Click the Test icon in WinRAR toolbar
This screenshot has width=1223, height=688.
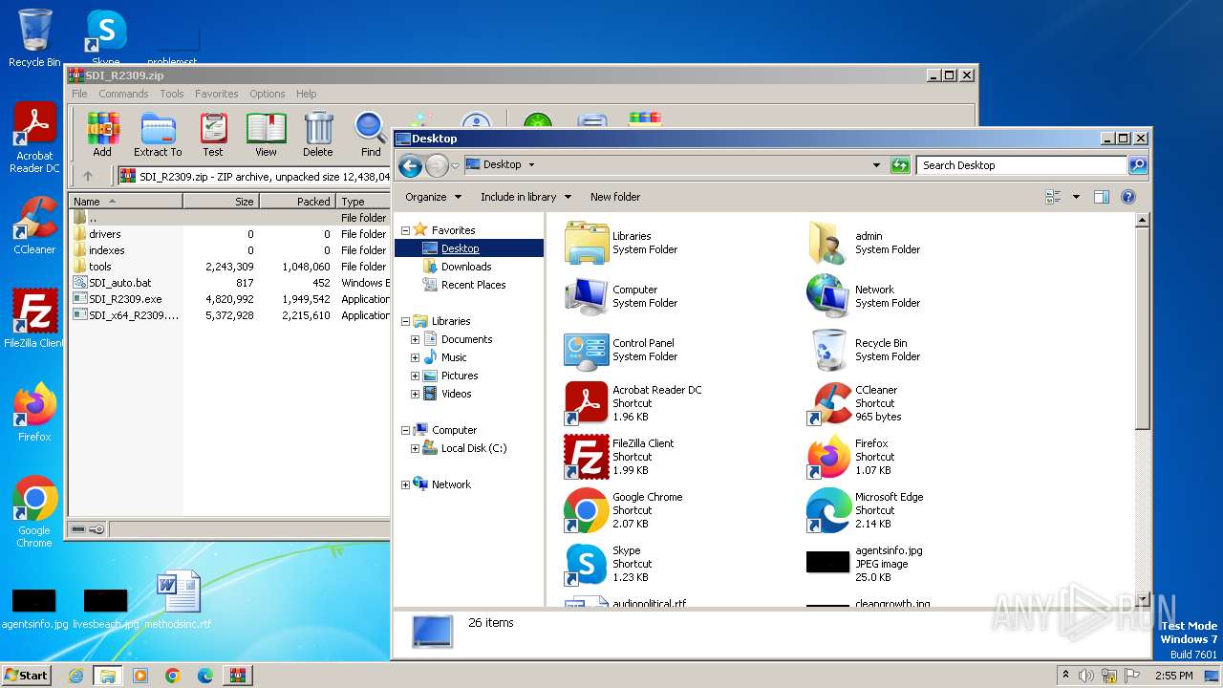coord(213,135)
